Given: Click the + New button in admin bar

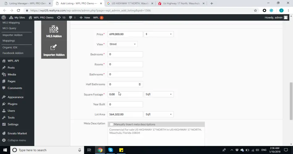Looking at the screenshot, I should click(85, 18).
